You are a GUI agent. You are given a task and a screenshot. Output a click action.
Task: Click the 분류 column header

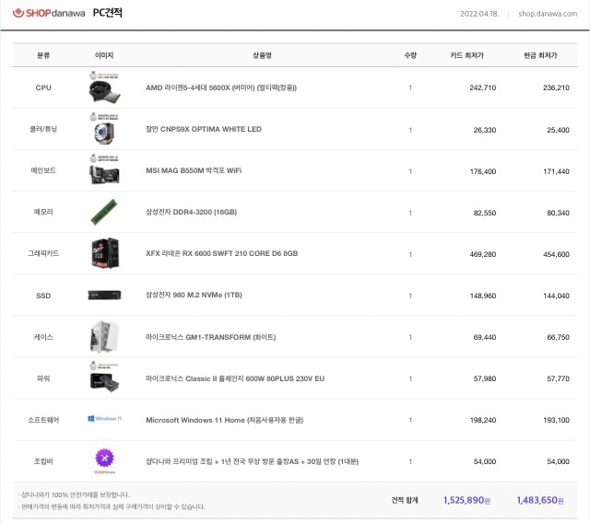pos(43,55)
